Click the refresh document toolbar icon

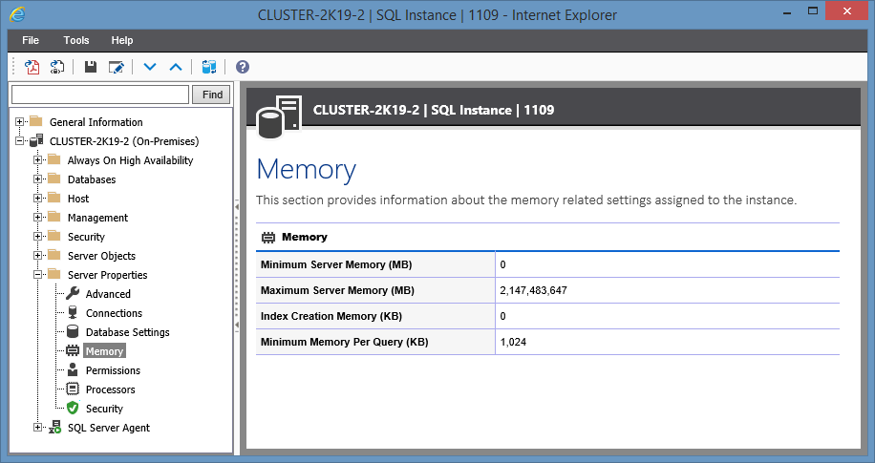pyautogui.click(x=57, y=67)
